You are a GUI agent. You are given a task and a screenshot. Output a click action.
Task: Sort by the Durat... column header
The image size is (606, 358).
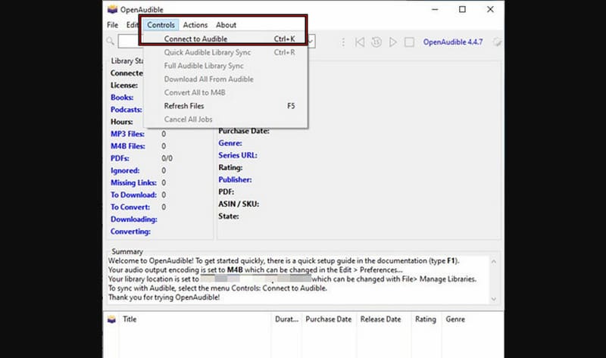point(286,319)
